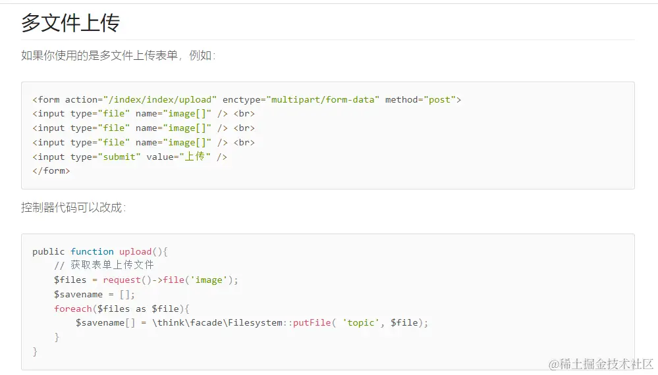Image resolution: width=658 pixels, height=375 pixels.
Task: Click the third file input code line
Action: tap(143, 143)
